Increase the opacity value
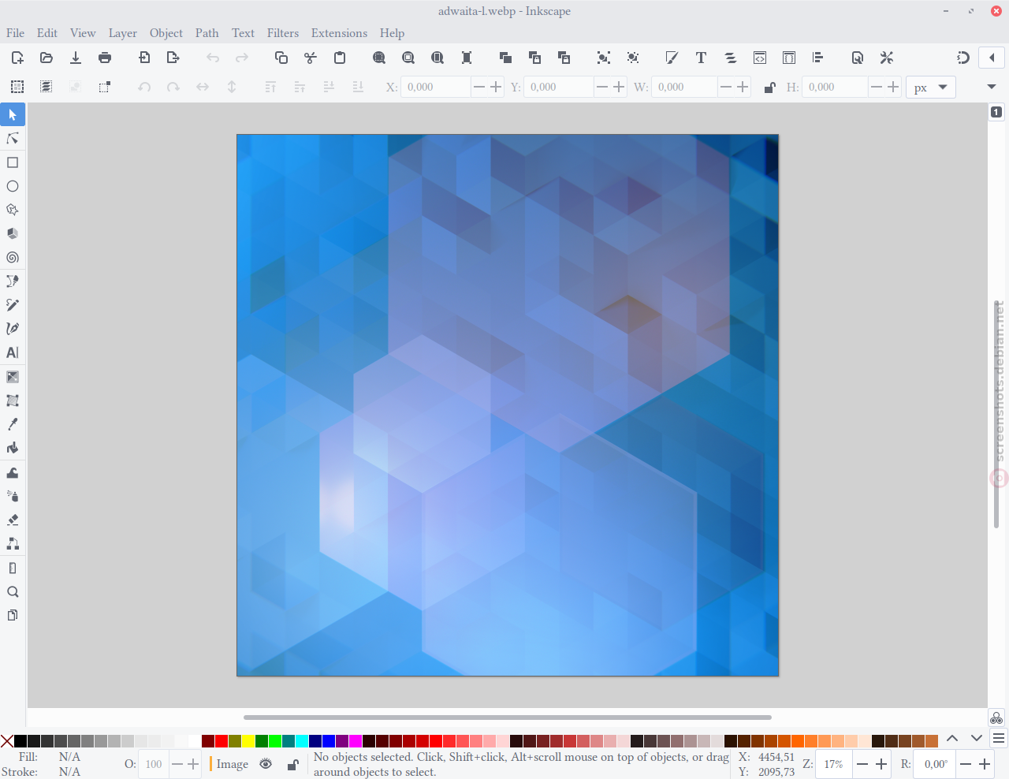This screenshot has height=779, width=1009. pyautogui.click(x=193, y=764)
